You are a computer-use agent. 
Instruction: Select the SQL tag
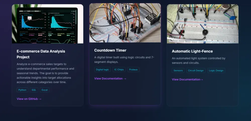[34, 90]
